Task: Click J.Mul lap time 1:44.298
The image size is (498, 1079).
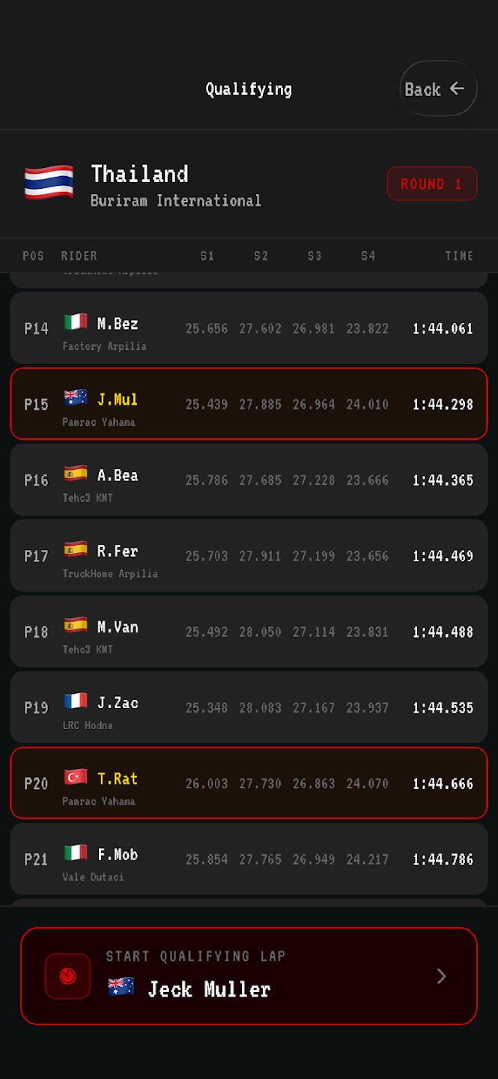Action: [x=443, y=404]
